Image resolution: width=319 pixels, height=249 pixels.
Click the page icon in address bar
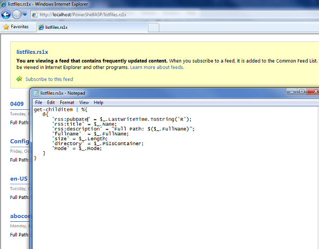[34, 15]
